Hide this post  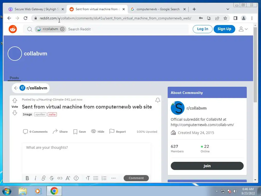[x=98, y=132]
